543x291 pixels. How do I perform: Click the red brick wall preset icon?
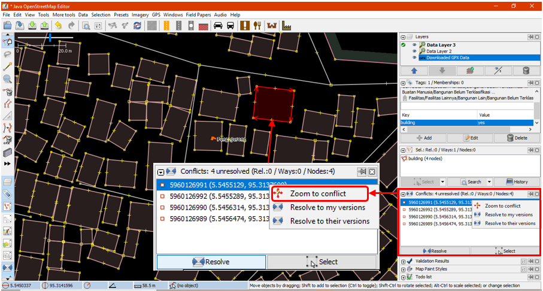point(204,26)
